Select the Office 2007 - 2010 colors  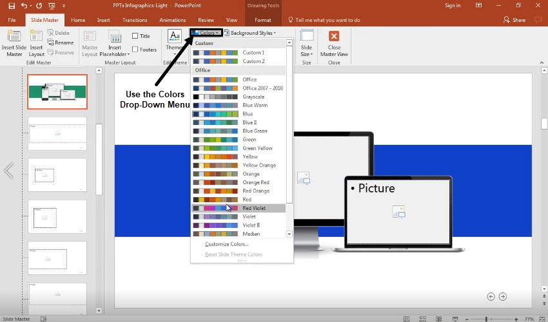pyautogui.click(x=239, y=88)
